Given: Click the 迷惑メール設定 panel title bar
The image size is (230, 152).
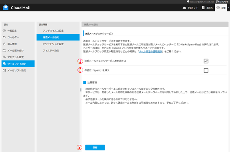Looking at the screenshot, I should point(155,24).
